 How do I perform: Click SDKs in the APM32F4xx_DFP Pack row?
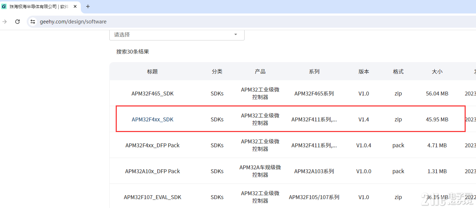217,146
